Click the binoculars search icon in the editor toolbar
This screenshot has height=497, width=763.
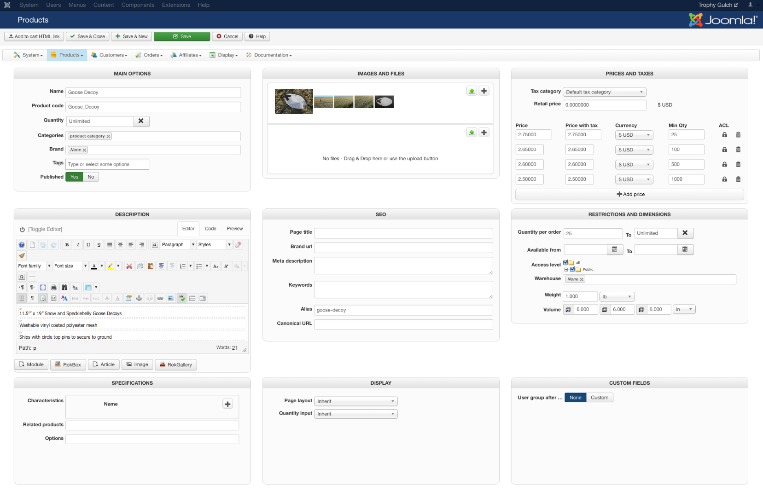point(64,287)
